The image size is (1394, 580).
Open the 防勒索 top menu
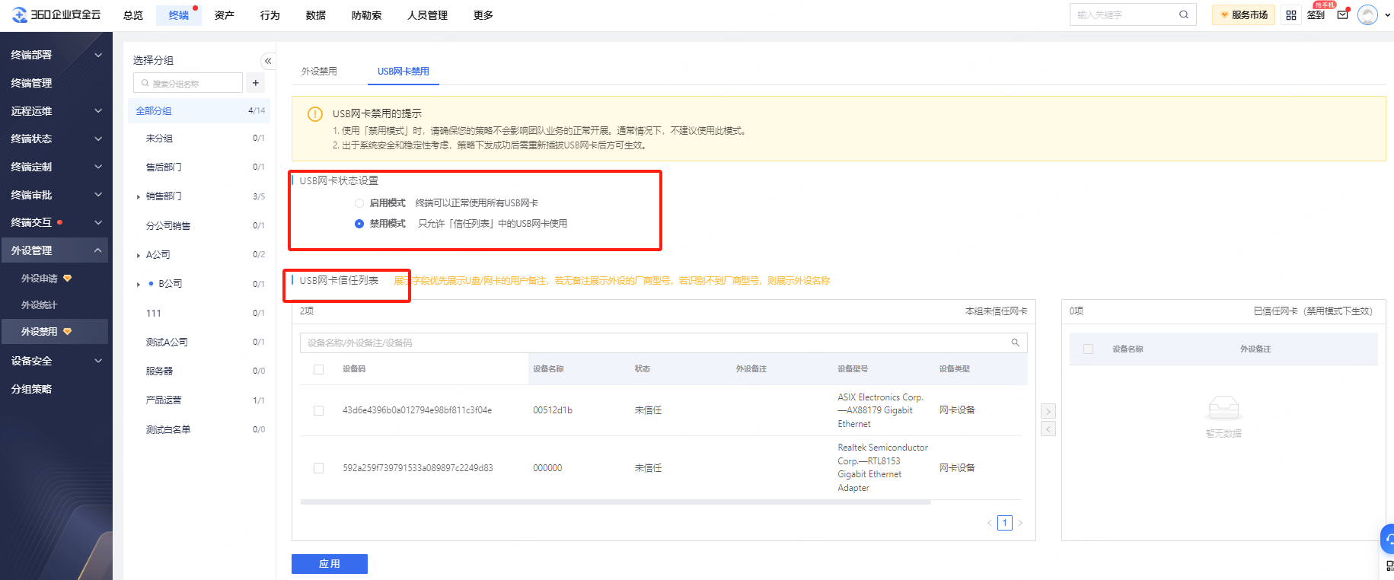click(366, 15)
